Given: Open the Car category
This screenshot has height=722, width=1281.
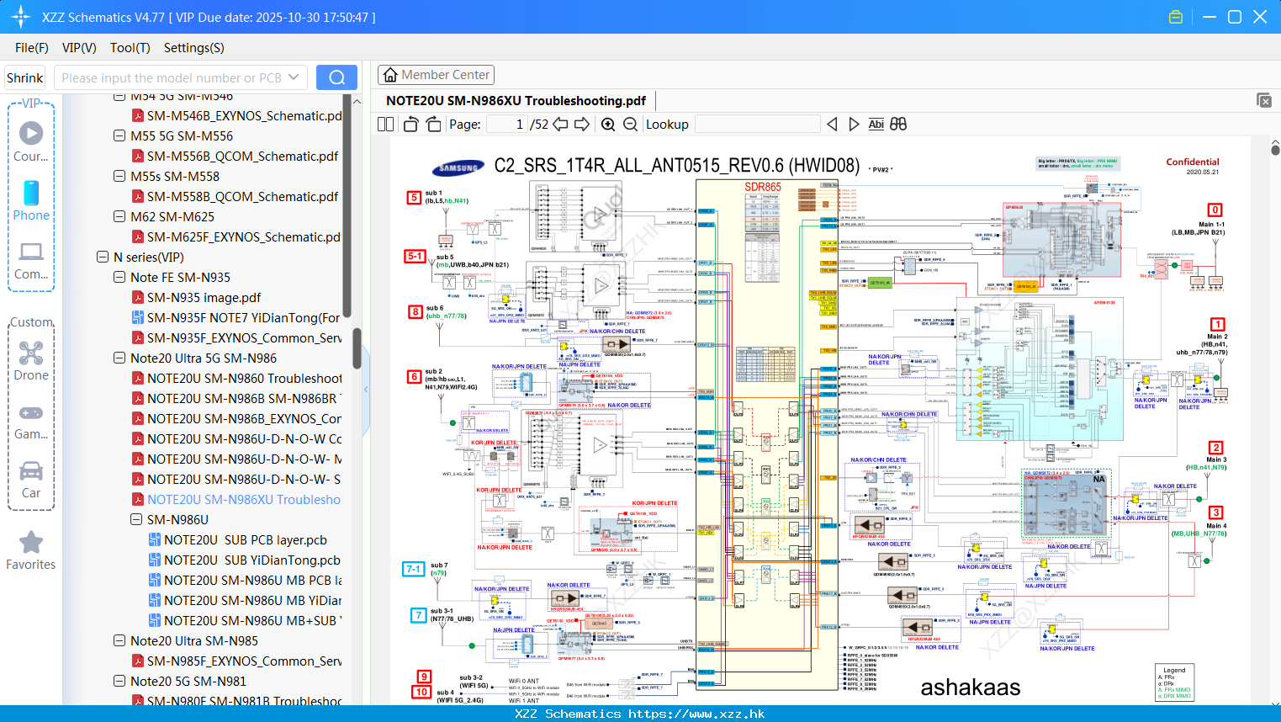Looking at the screenshot, I should pos(31,480).
